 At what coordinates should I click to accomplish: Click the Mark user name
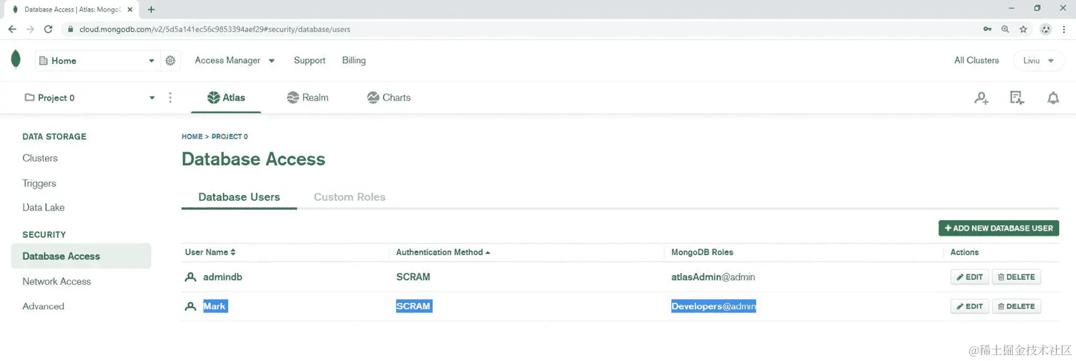[215, 306]
